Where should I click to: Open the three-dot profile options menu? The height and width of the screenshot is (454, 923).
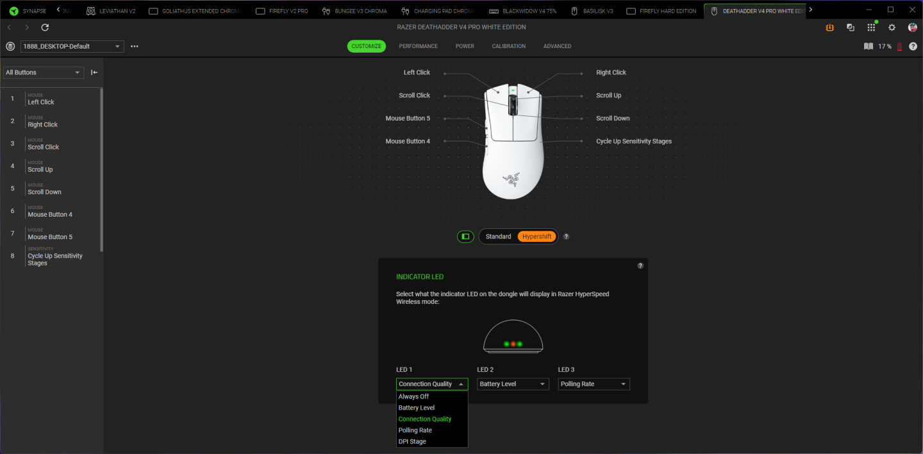[135, 46]
